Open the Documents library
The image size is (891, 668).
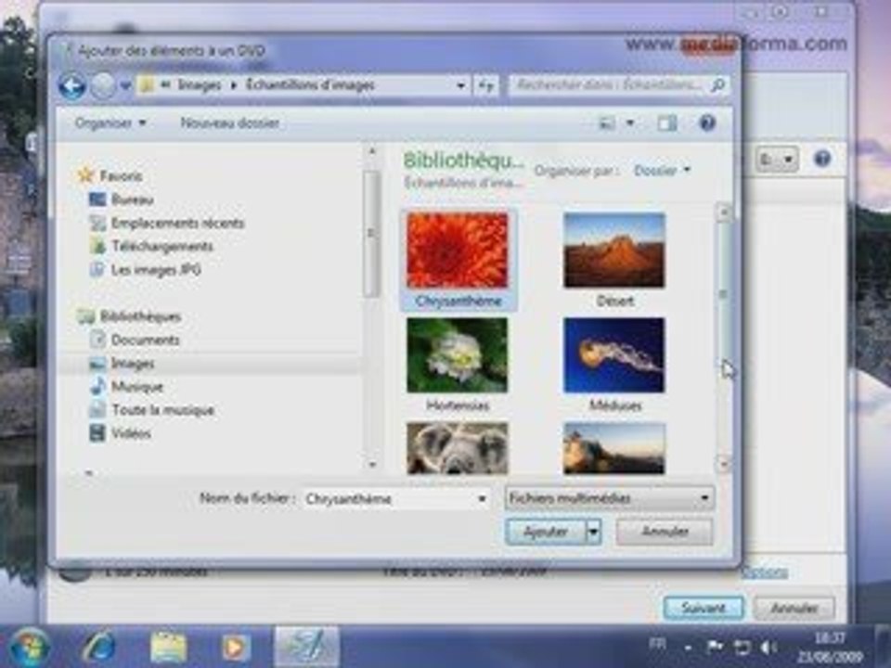[x=145, y=340]
